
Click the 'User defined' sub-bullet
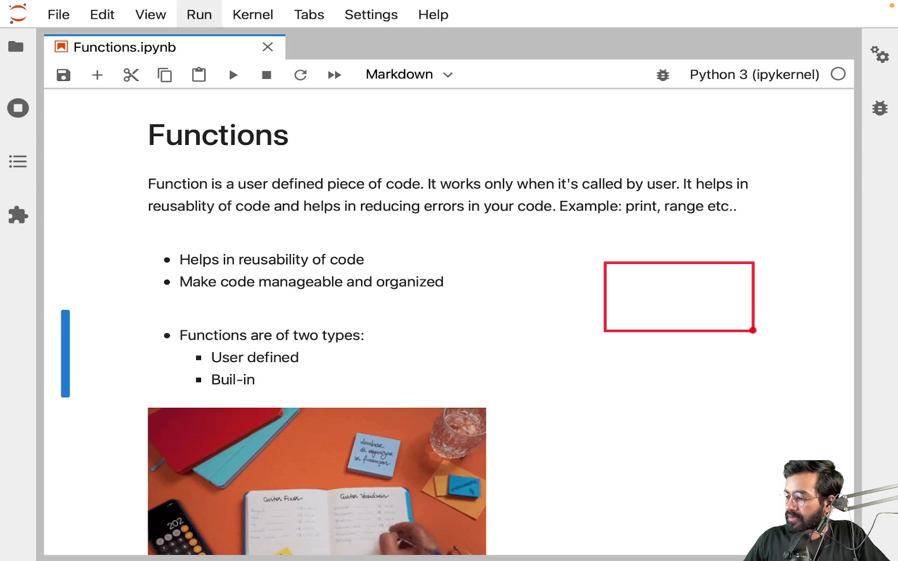pyautogui.click(x=255, y=358)
